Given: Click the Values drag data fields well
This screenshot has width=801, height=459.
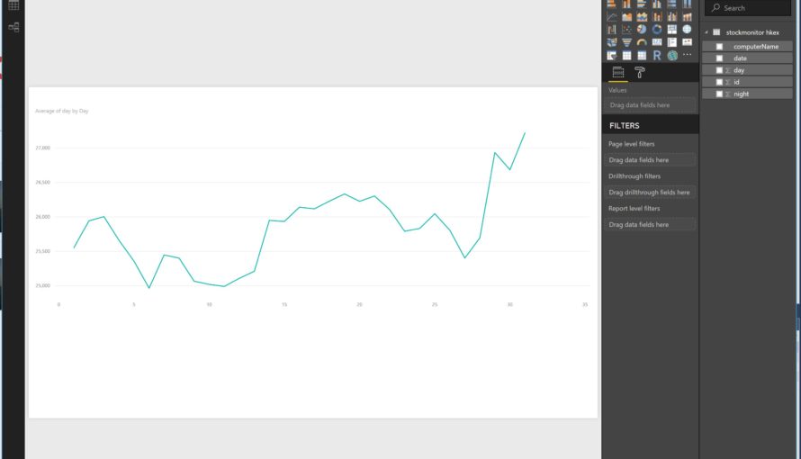Looking at the screenshot, I should click(650, 105).
